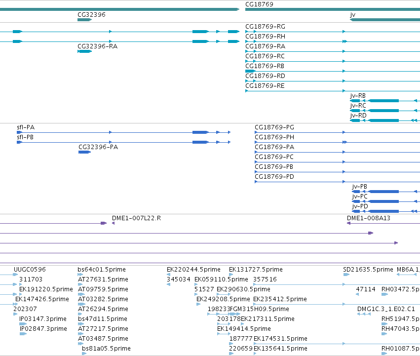This screenshot has height=356, width=420.
Task: Open the AT03282.5prime EST
Action: coord(103,299)
